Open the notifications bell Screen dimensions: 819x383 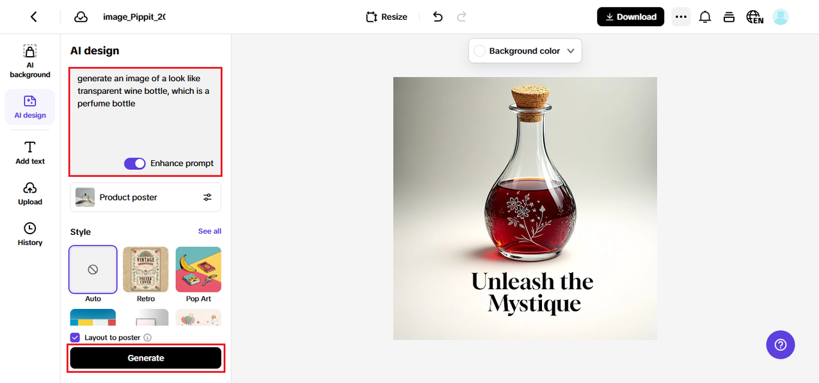pyautogui.click(x=705, y=17)
